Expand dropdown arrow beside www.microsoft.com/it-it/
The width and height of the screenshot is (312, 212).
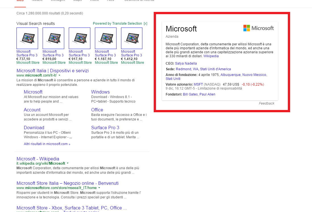59,75
